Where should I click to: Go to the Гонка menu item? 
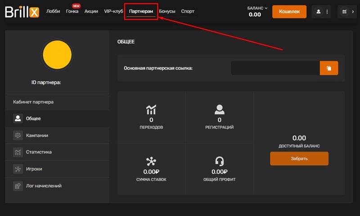[x=72, y=11]
